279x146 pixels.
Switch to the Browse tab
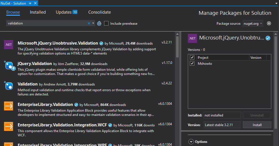[x=13, y=12]
